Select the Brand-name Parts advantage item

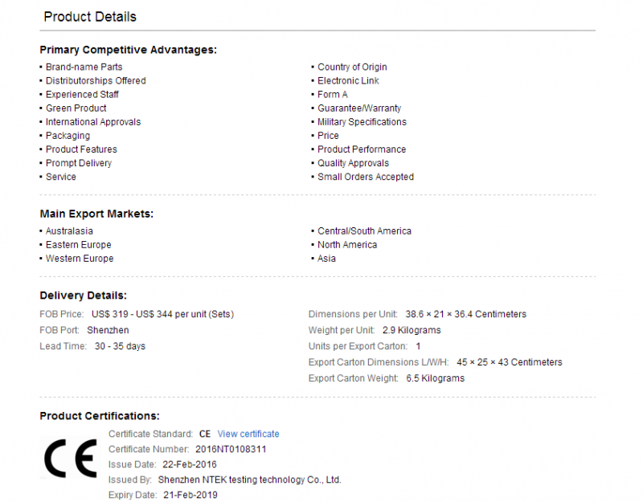[84, 67]
